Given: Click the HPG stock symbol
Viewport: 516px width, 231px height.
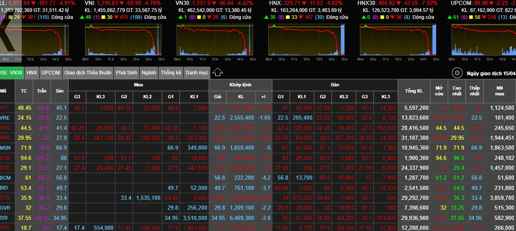Looking at the screenshot, I should (x=5, y=138).
